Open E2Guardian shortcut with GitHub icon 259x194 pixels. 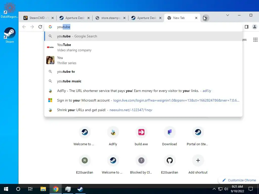pos(169,165)
